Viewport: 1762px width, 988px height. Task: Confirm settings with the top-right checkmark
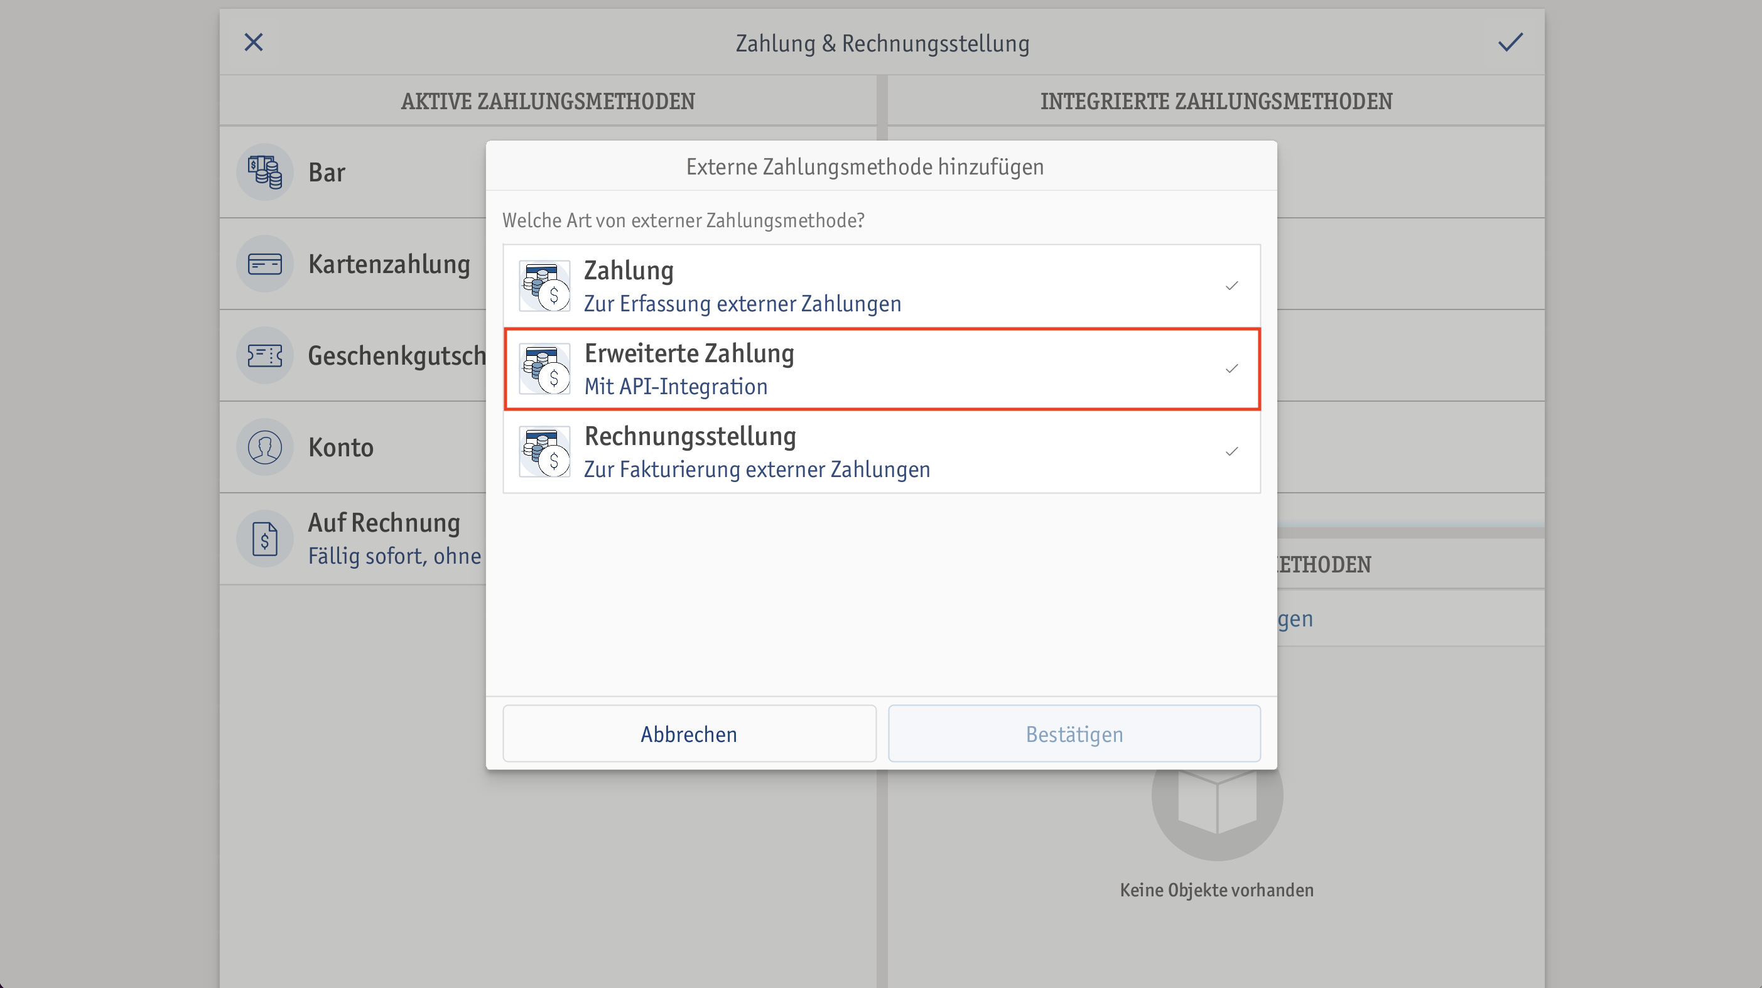[1510, 43]
